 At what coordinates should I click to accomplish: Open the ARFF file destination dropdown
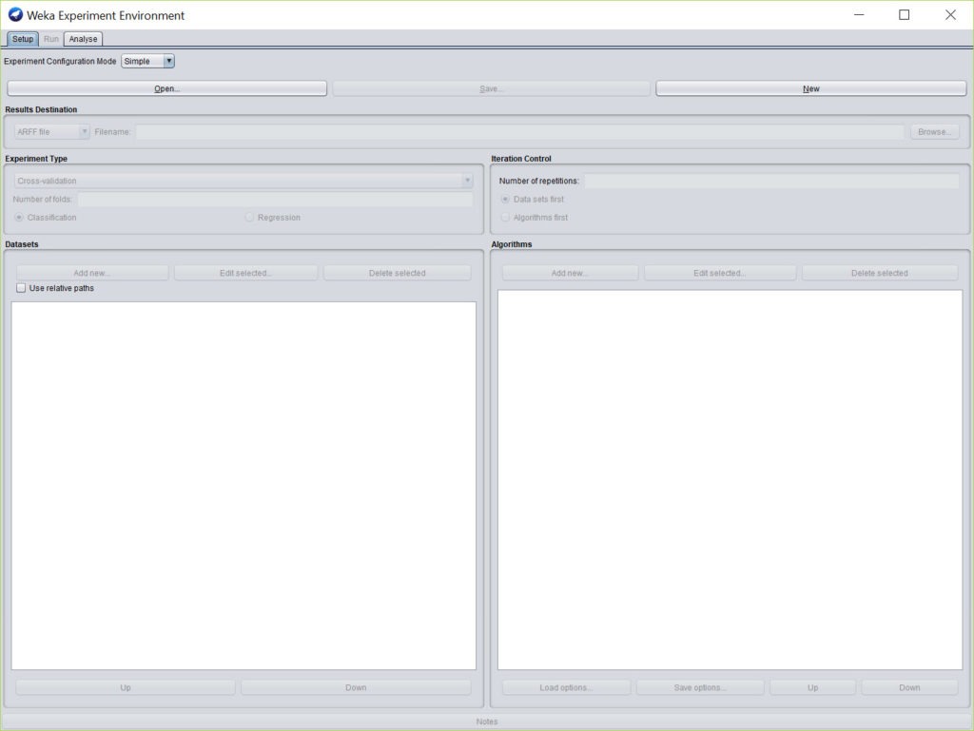tap(52, 131)
